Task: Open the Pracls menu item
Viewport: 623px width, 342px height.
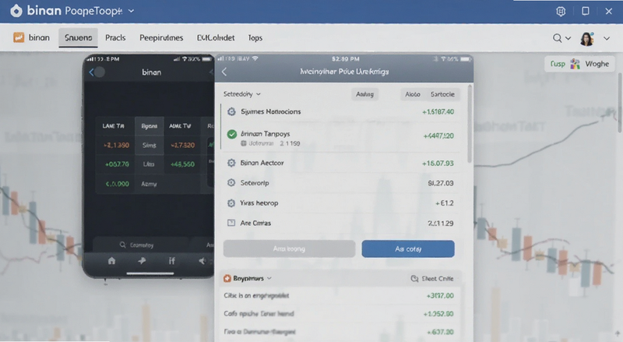Action: [115, 37]
